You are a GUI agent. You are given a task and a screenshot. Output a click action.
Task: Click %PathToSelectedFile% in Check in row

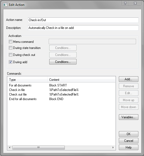click(x=64, y=90)
